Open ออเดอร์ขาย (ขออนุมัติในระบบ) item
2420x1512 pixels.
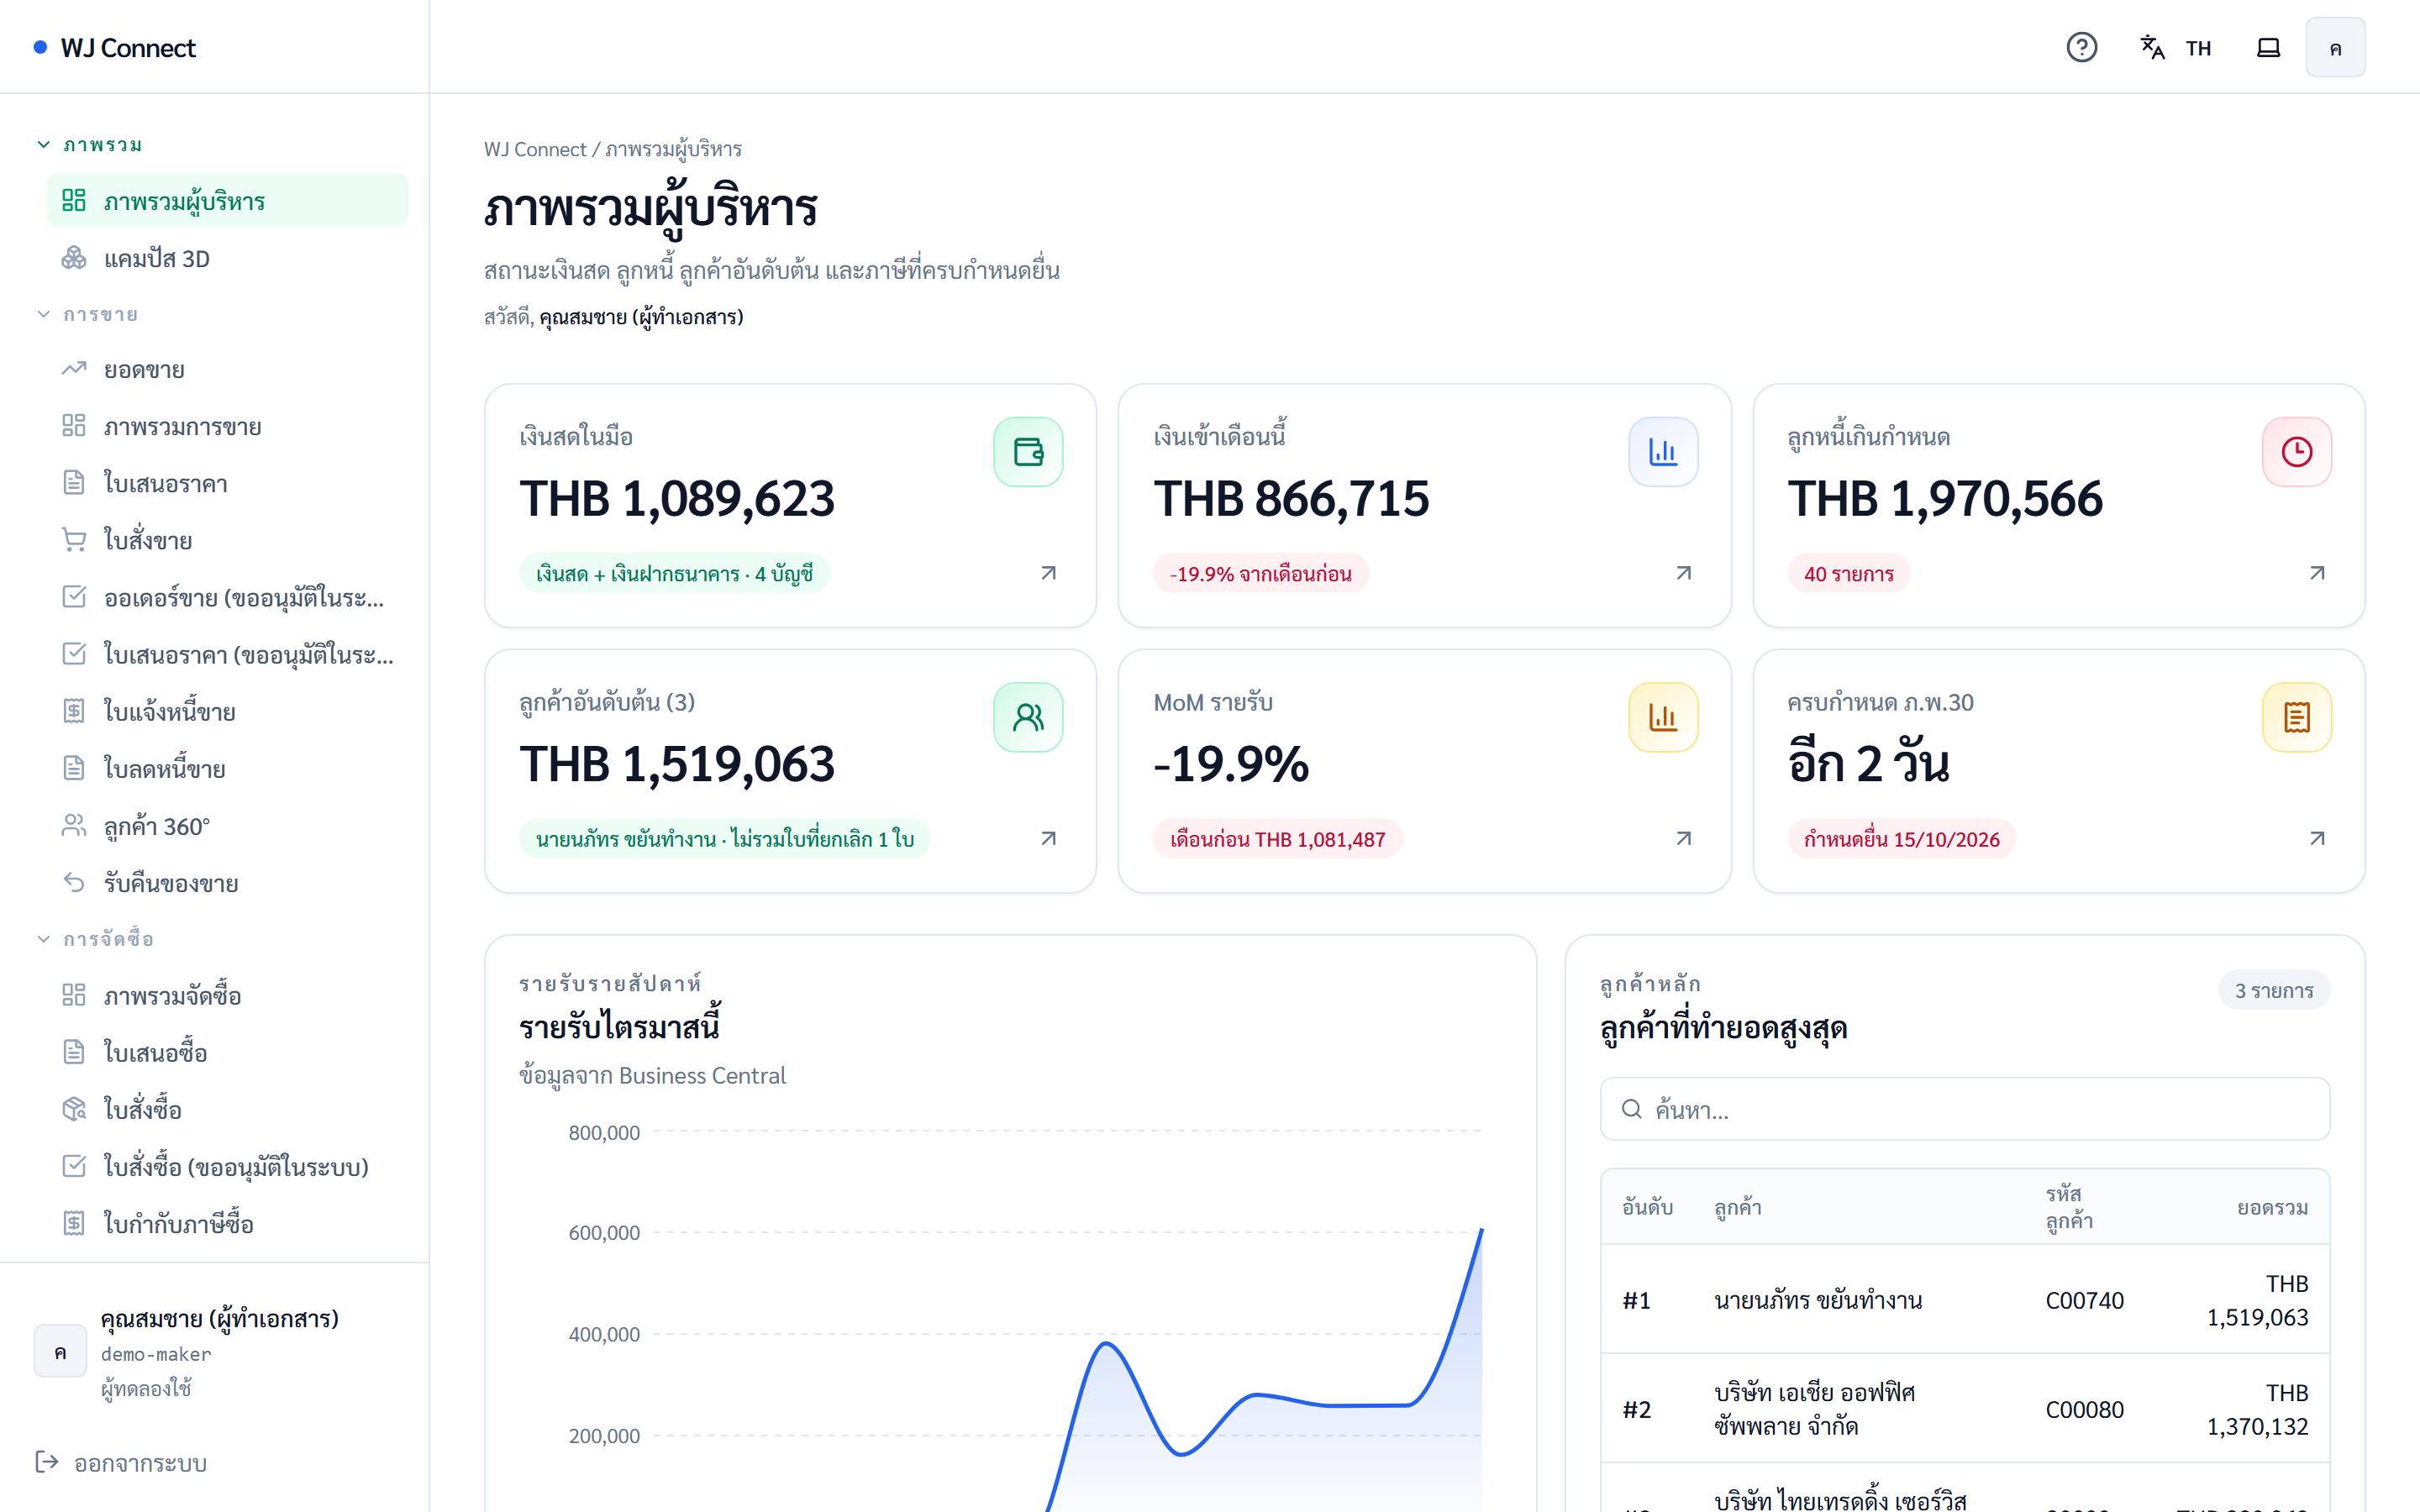(x=227, y=597)
